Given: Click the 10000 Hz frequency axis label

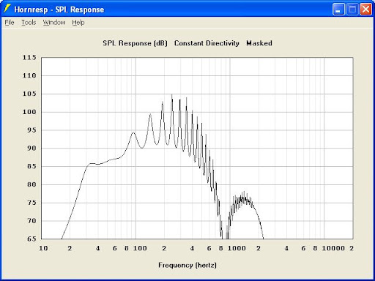Looking at the screenshot, I should coord(333,248).
